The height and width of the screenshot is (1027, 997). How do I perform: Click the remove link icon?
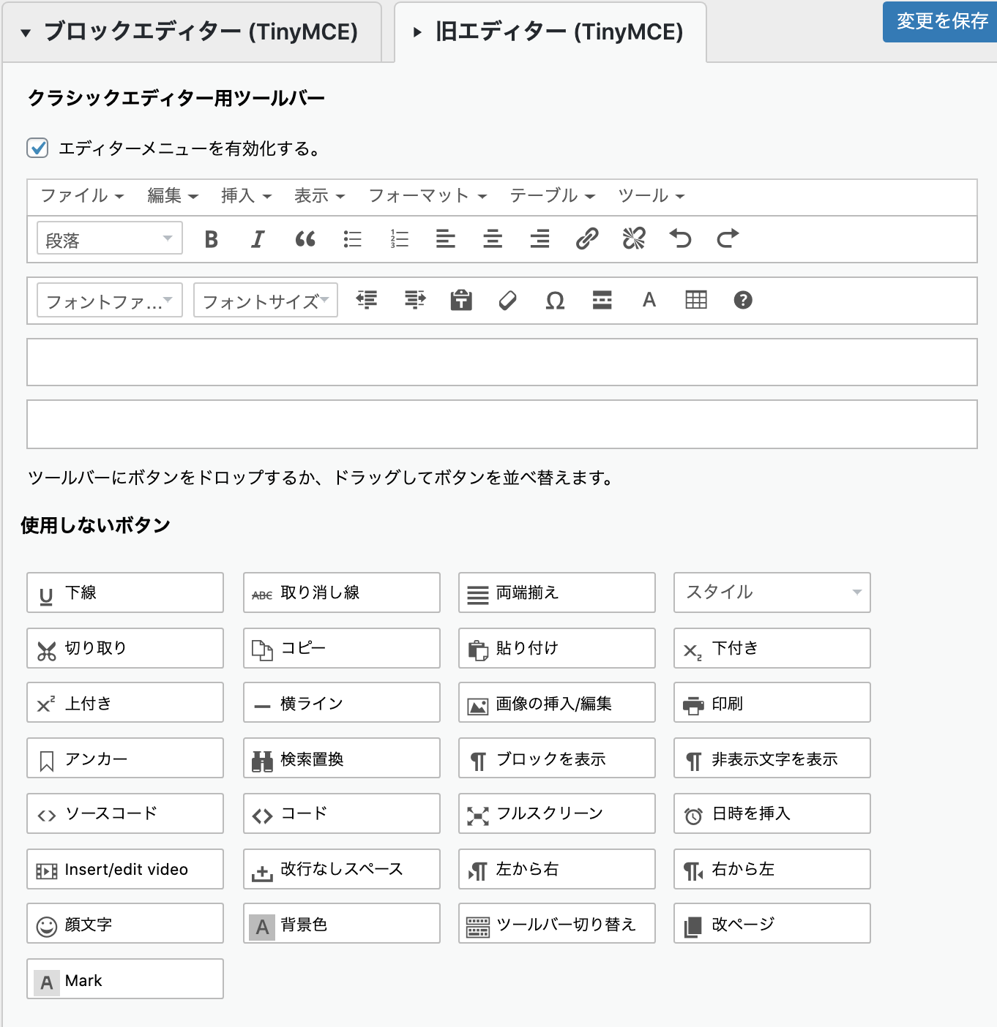(x=634, y=238)
